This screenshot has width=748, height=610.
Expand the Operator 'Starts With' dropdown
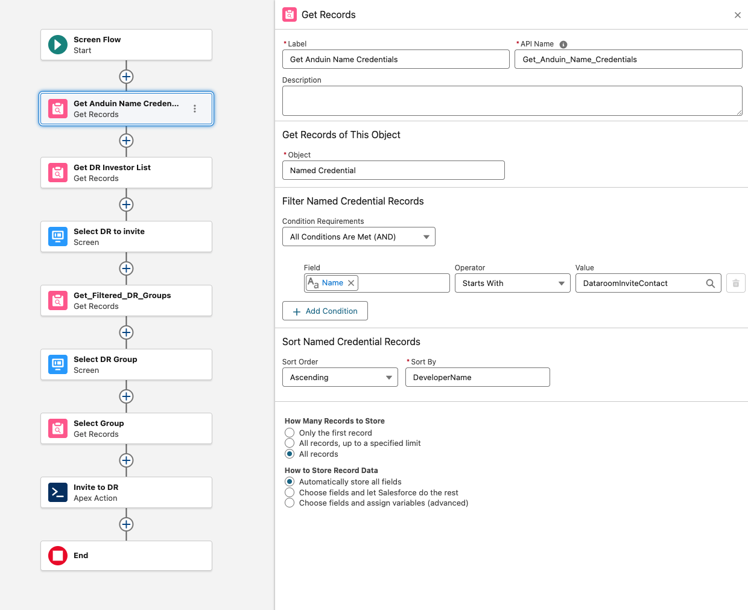point(512,283)
